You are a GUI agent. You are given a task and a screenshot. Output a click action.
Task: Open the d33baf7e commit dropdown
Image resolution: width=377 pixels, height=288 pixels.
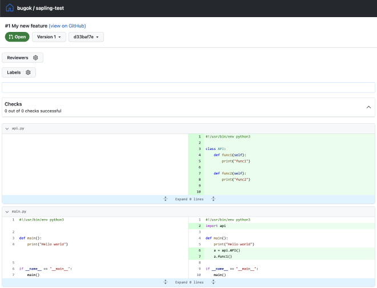pos(86,37)
